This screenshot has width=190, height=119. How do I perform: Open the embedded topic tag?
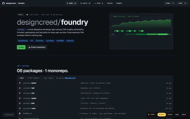pos(60,41)
